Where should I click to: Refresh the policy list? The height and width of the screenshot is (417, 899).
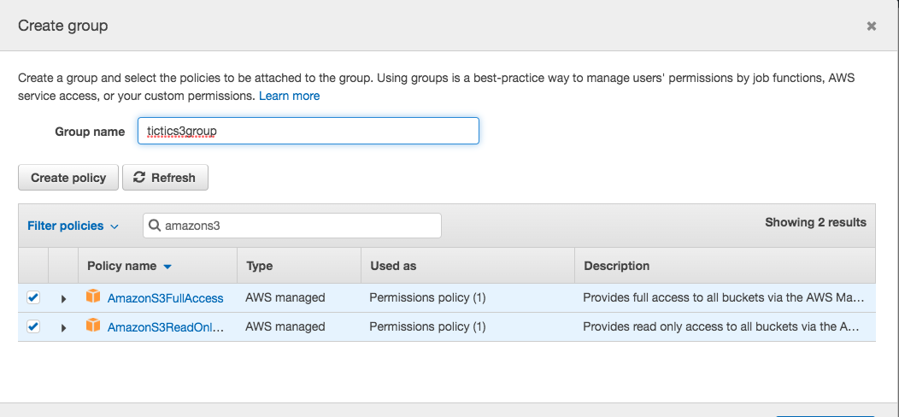pos(165,178)
